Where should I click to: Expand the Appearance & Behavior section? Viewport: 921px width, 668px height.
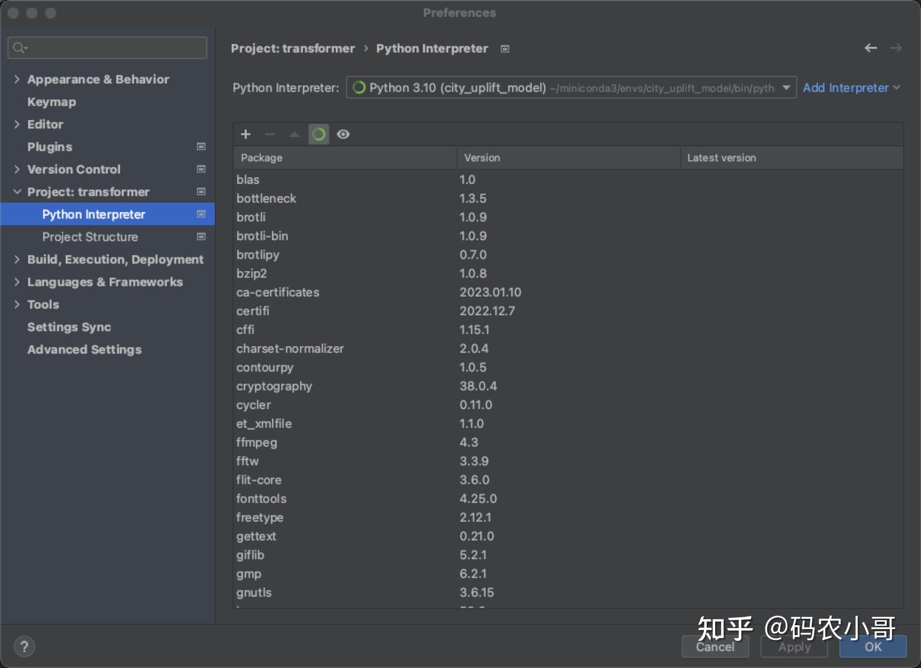[x=17, y=79]
